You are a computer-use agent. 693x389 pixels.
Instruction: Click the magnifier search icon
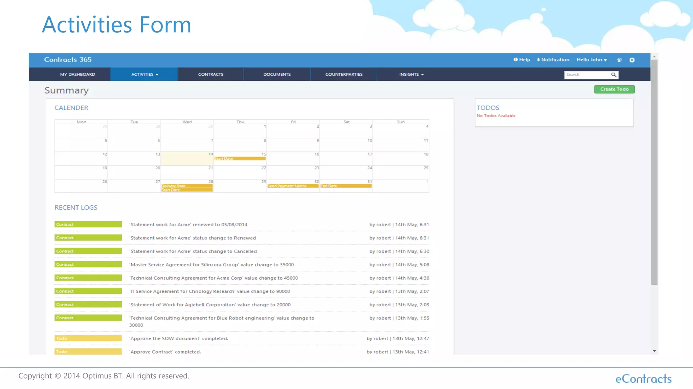(x=613, y=75)
